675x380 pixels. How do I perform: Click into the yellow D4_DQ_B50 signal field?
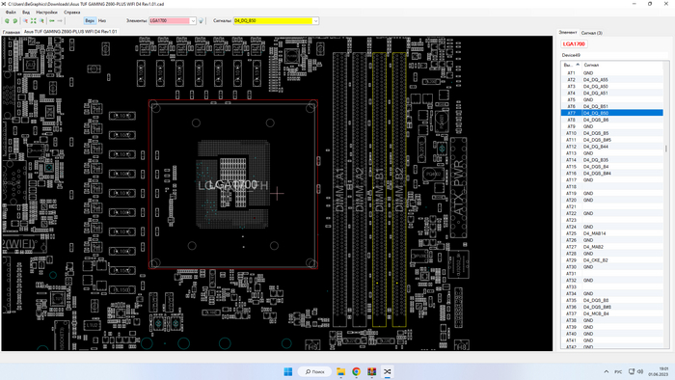click(273, 20)
